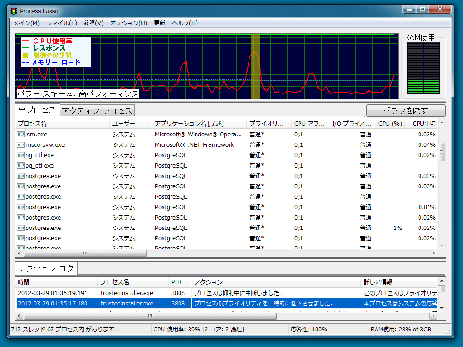Open the ヘルプ(H) menu
463x347 pixels.
coord(185,23)
